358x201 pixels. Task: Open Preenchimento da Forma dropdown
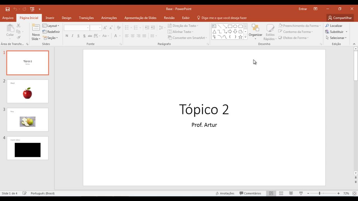click(300, 26)
